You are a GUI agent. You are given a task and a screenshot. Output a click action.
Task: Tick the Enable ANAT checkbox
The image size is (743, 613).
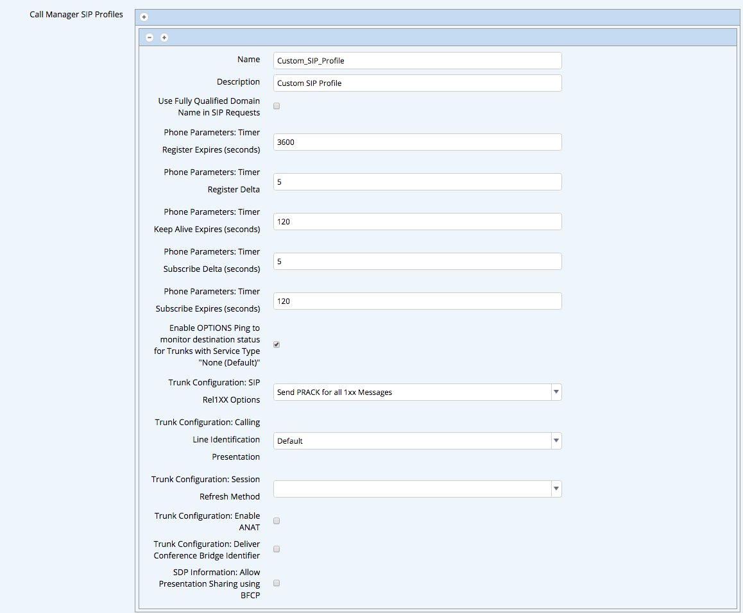tap(277, 521)
